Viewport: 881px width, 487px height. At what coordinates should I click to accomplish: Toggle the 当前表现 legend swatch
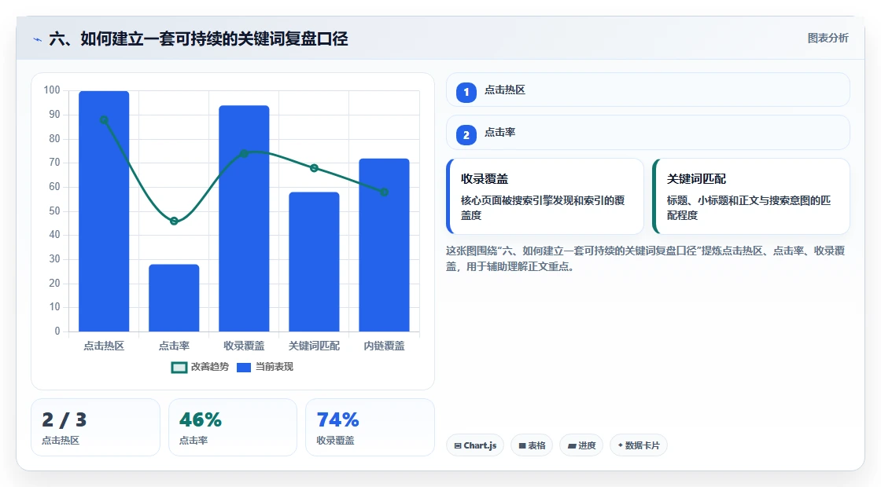244,368
